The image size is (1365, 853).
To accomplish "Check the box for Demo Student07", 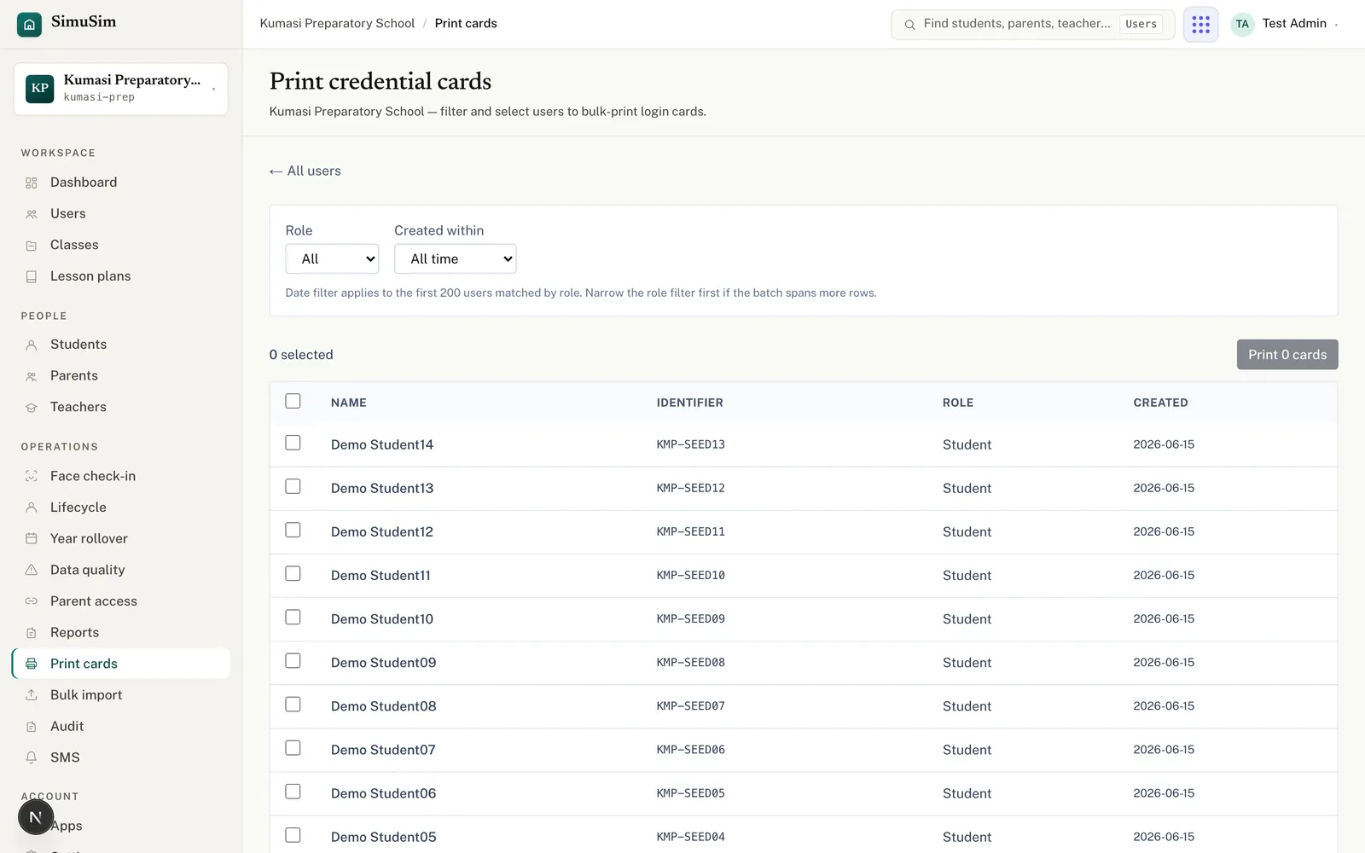I will click(293, 748).
